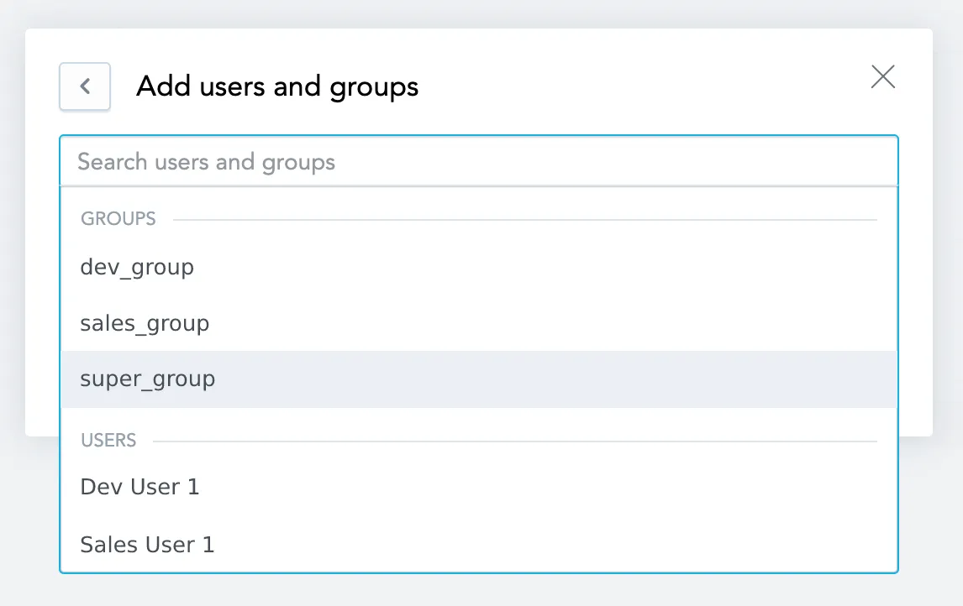Screen dimensions: 963x606
Task: Click the left-pointing chevron at top left
Action: [x=84, y=86]
